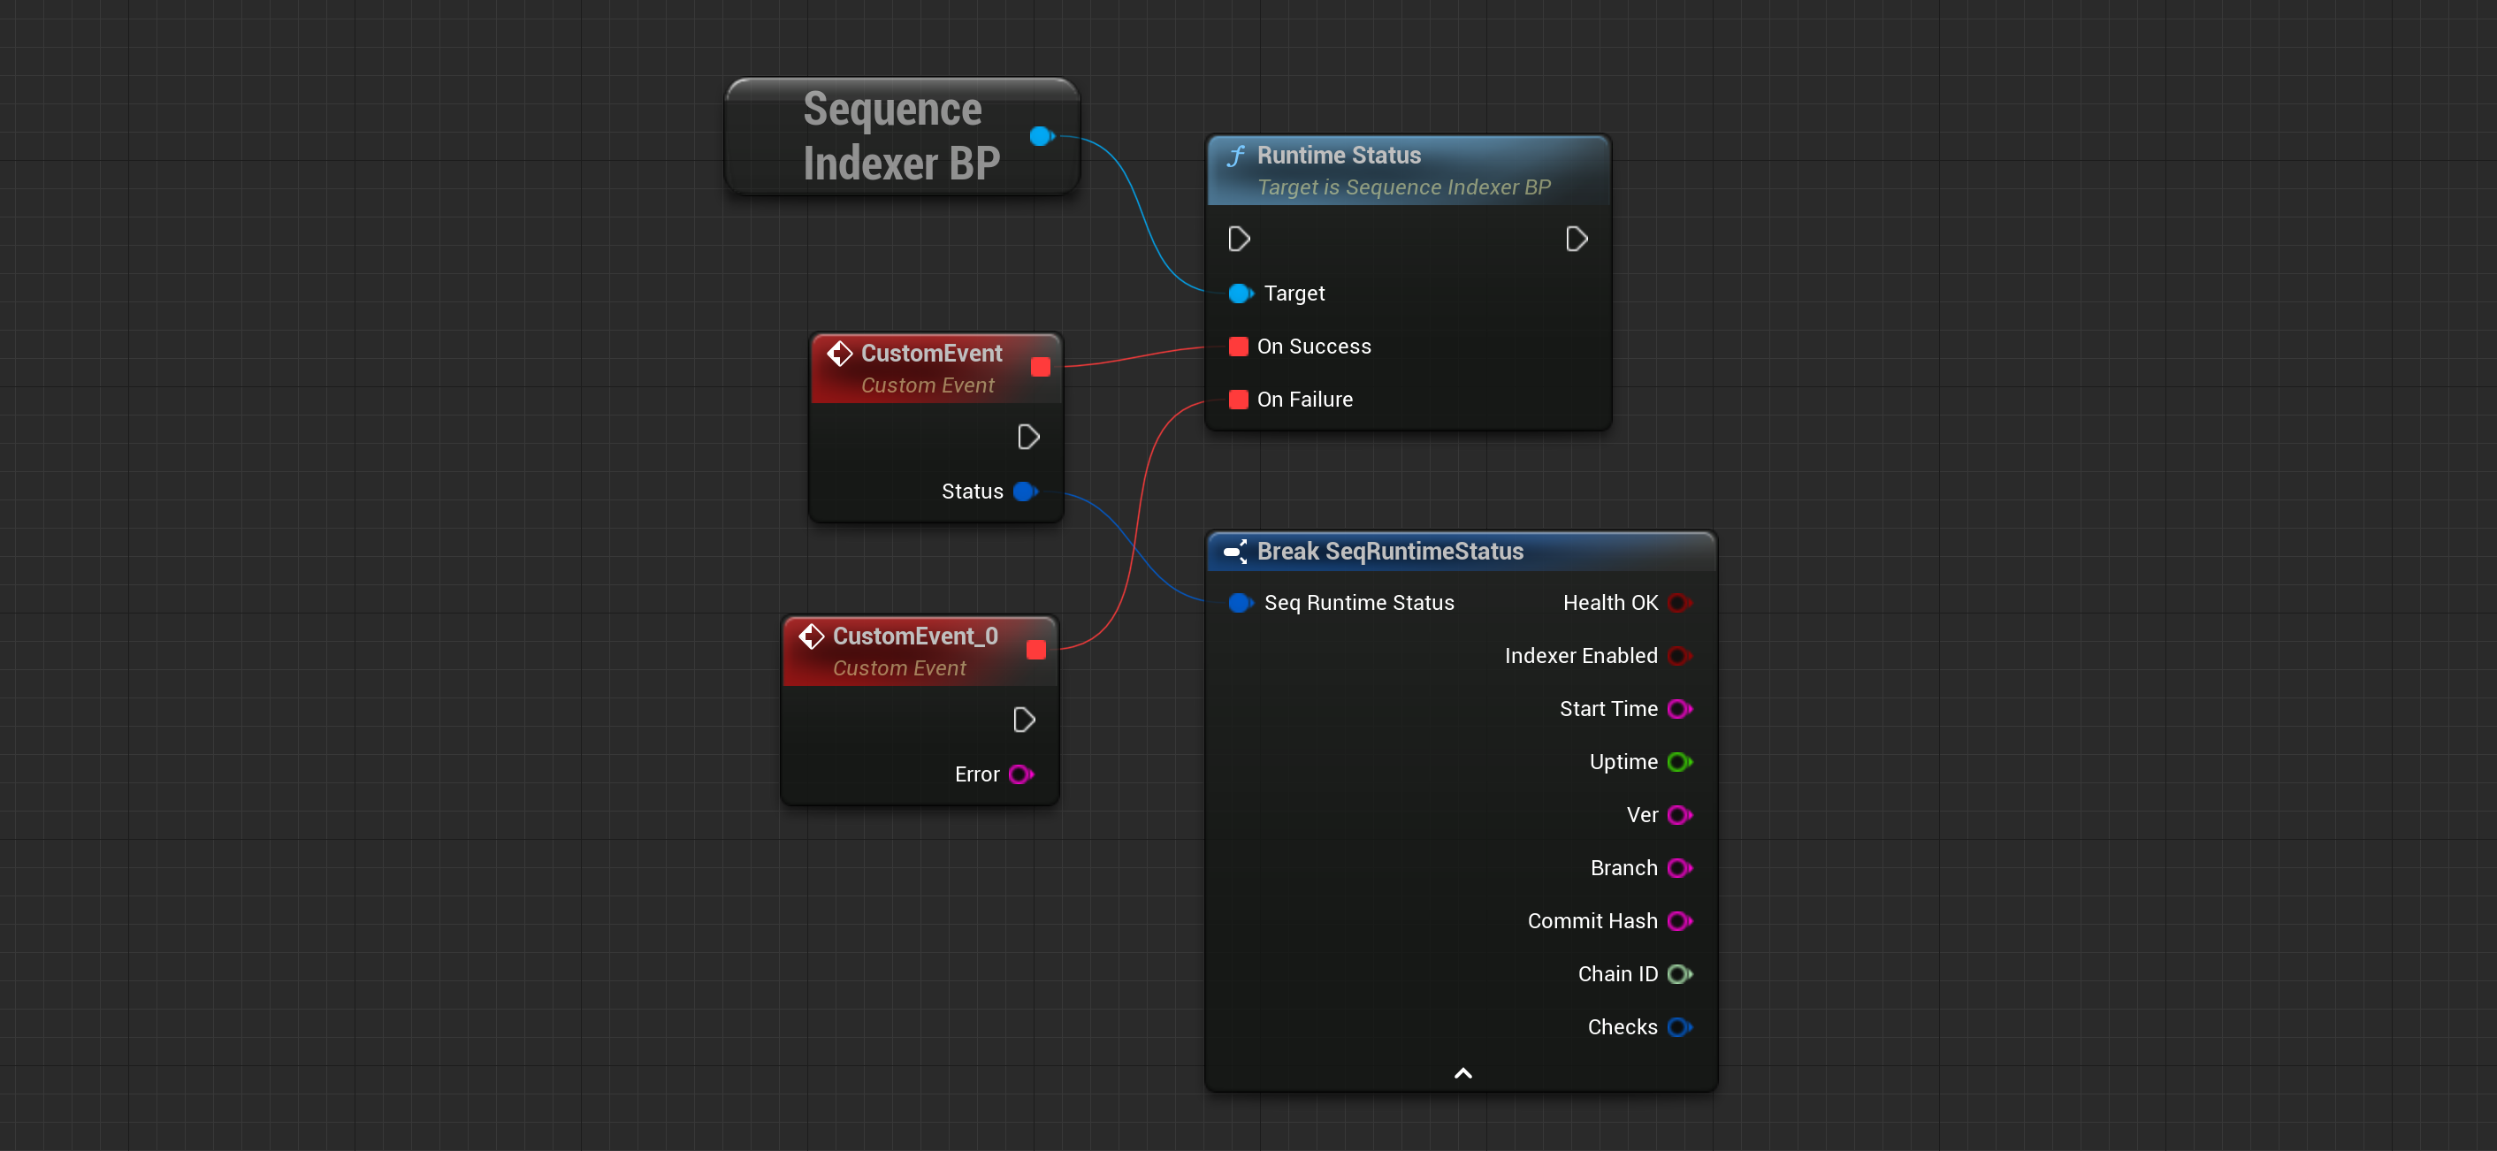The height and width of the screenshot is (1151, 2497).
Task: Click the CustomEvent execution output pin
Action: pyautogui.click(x=1027, y=437)
